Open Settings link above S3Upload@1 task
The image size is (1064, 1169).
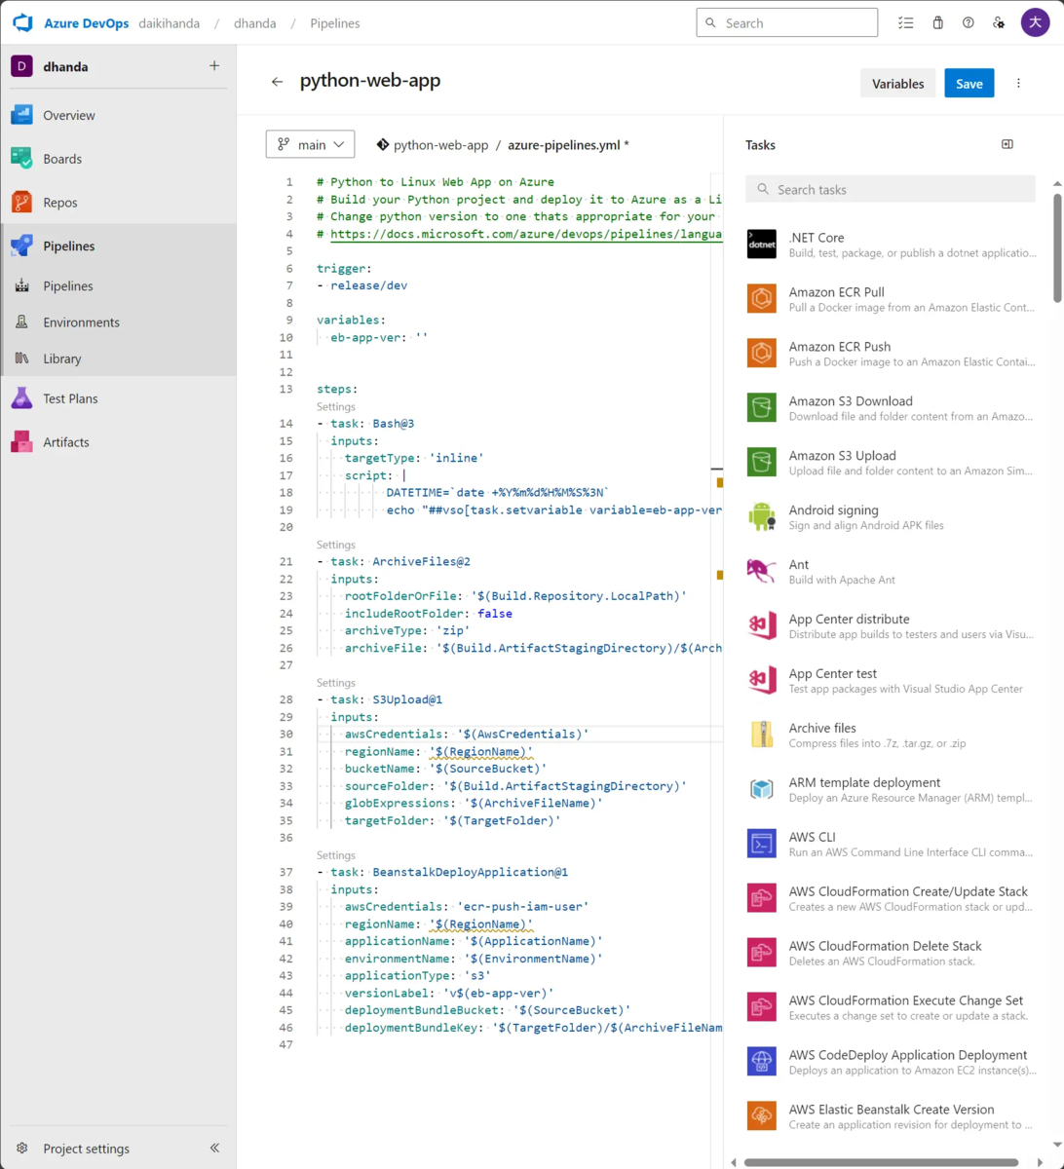pyautogui.click(x=336, y=683)
